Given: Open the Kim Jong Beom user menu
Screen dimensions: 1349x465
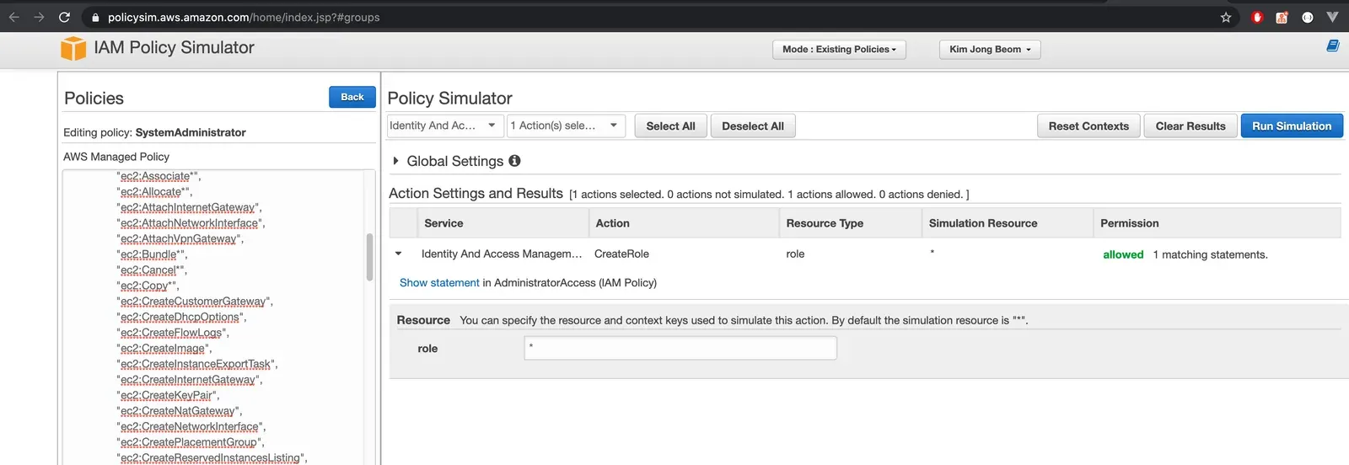Looking at the screenshot, I should coord(990,50).
